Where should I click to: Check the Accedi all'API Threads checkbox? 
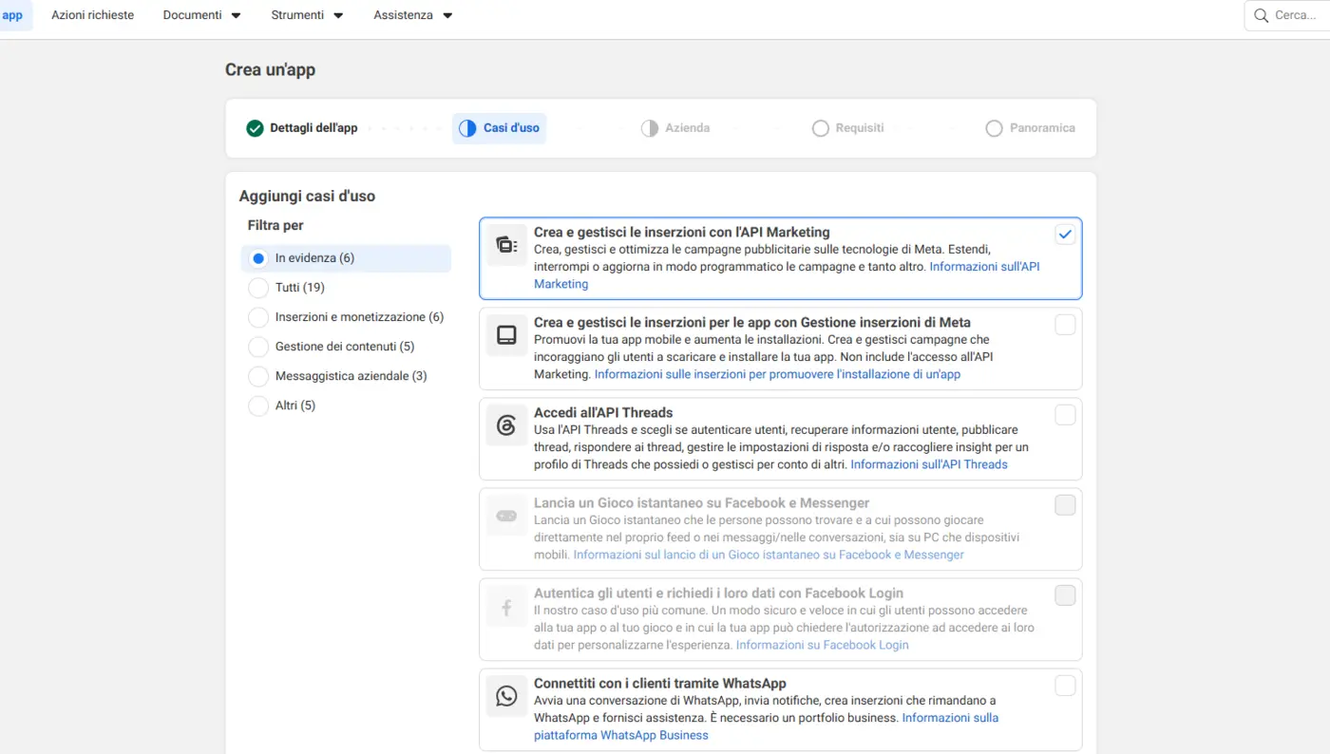click(x=1065, y=415)
